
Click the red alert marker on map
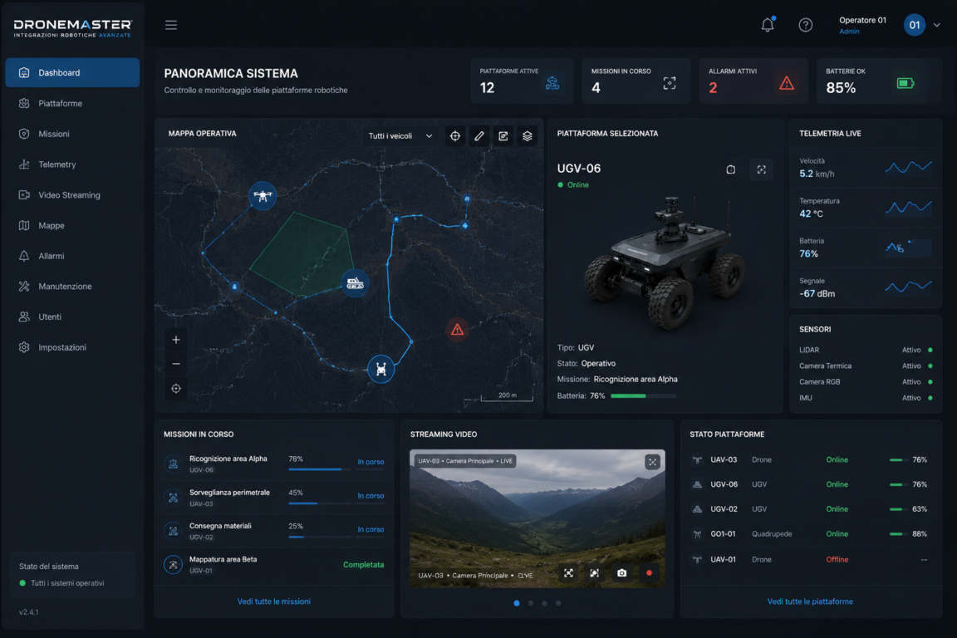(x=457, y=331)
